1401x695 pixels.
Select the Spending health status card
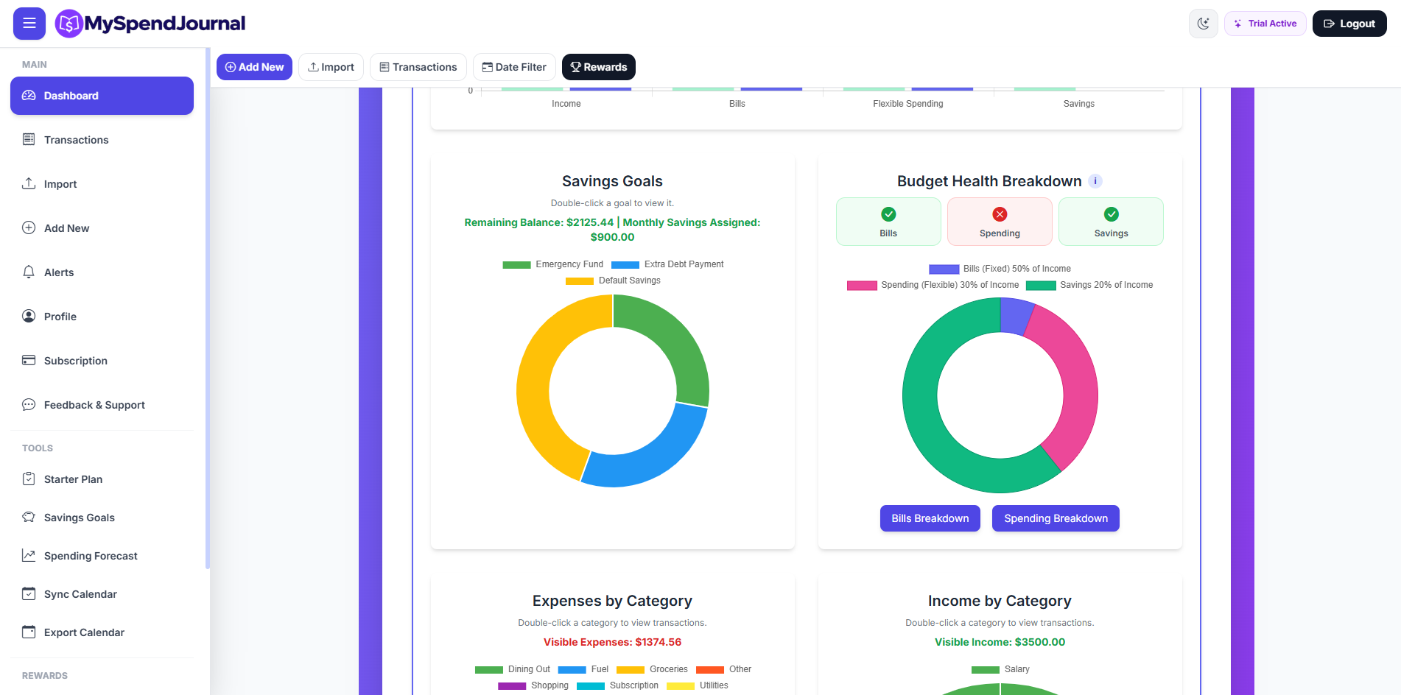coord(1000,222)
